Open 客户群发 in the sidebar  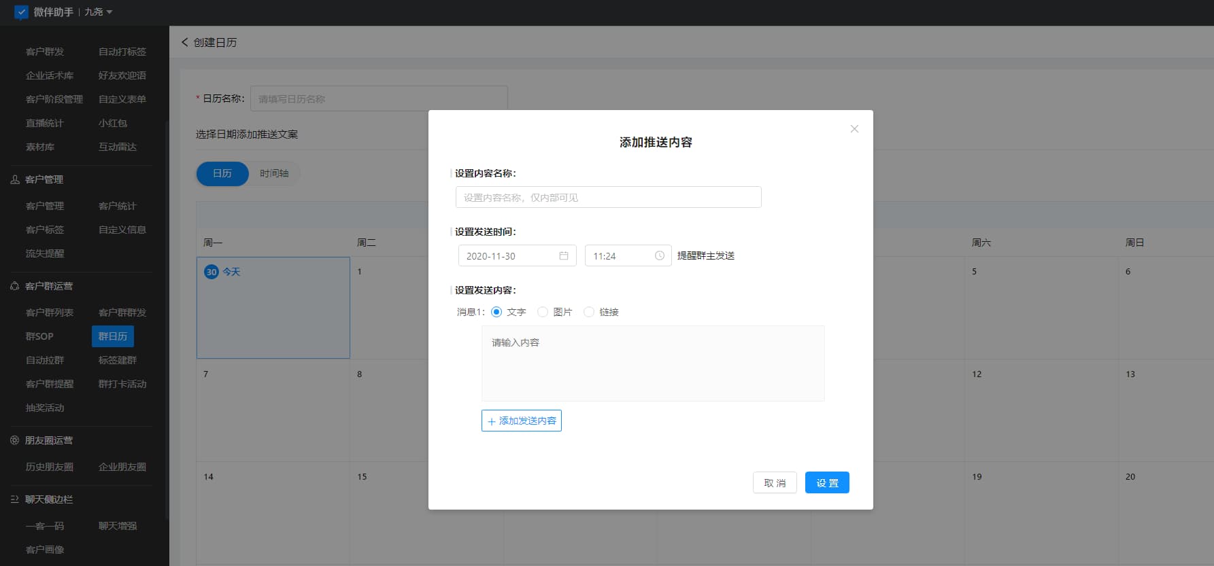tap(45, 52)
